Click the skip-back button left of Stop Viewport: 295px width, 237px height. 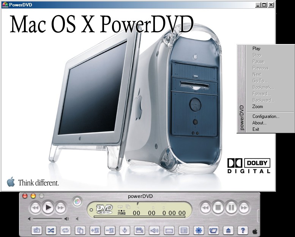click(x=205, y=208)
